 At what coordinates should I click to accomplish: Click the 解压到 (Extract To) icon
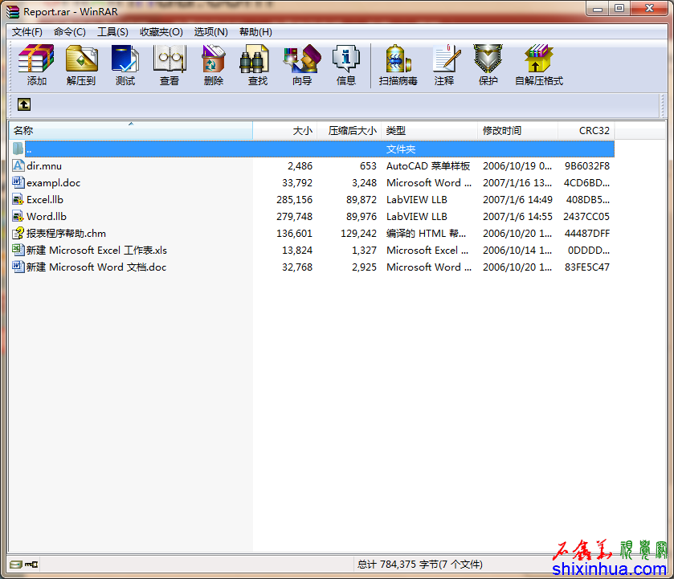81,59
